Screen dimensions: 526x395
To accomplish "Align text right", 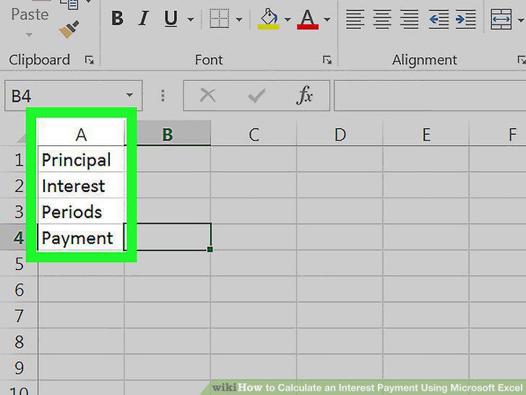I will pyautogui.click(x=409, y=19).
